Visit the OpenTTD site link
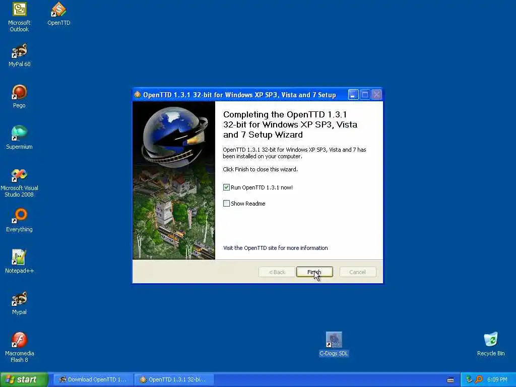The width and height of the screenshot is (516, 387). [276, 248]
